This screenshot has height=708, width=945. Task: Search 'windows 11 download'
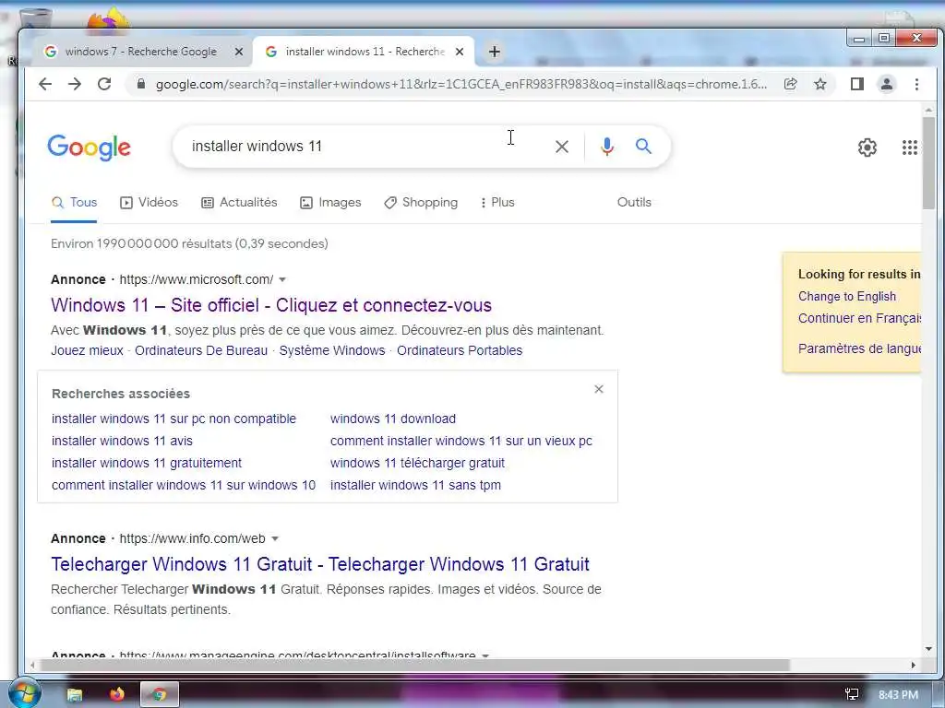pos(393,419)
